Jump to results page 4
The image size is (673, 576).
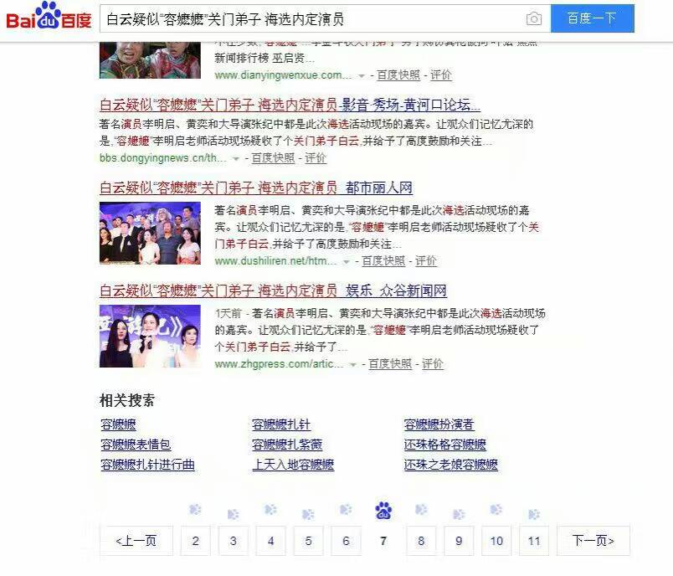271,541
